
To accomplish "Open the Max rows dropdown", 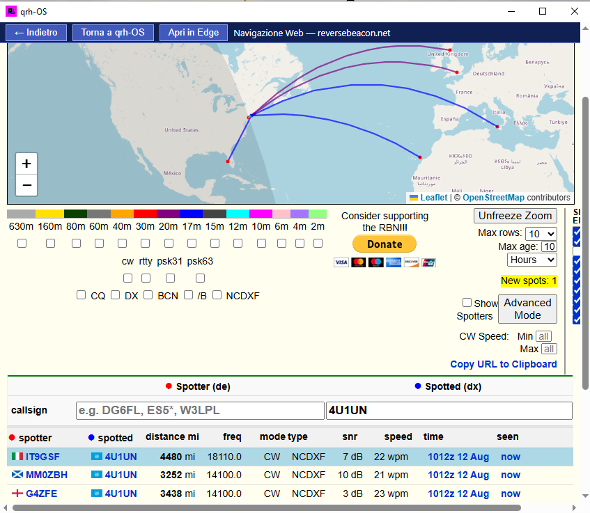I will [541, 234].
